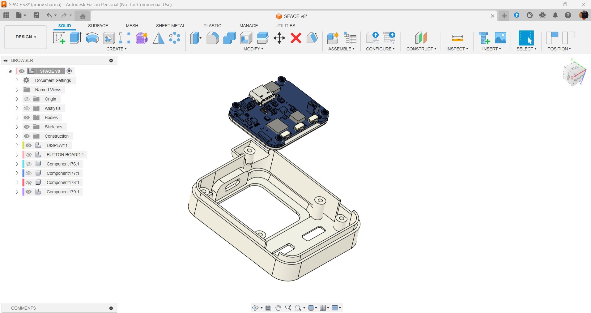Click the Move/Copy arrows icon
This screenshot has width=591, height=313.
coord(279,38)
